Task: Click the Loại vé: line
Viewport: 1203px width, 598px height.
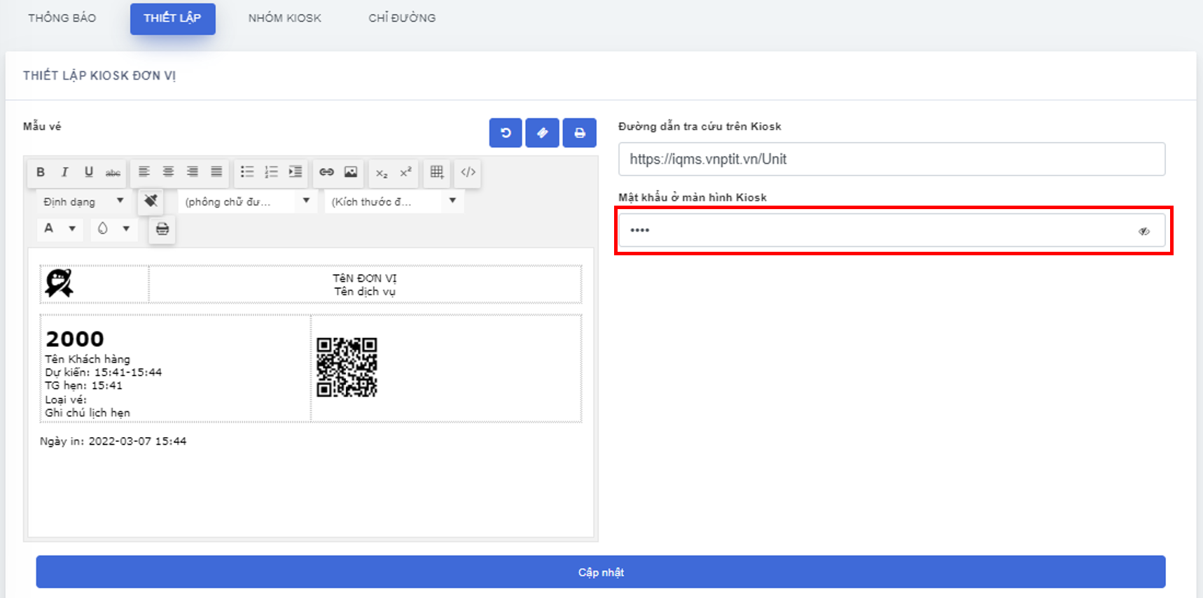Action: tap(66, 399)
